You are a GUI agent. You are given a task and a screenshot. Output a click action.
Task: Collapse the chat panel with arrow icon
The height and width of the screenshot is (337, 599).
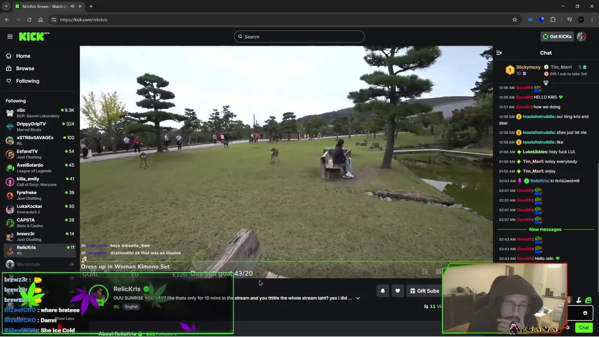[499, 53]
